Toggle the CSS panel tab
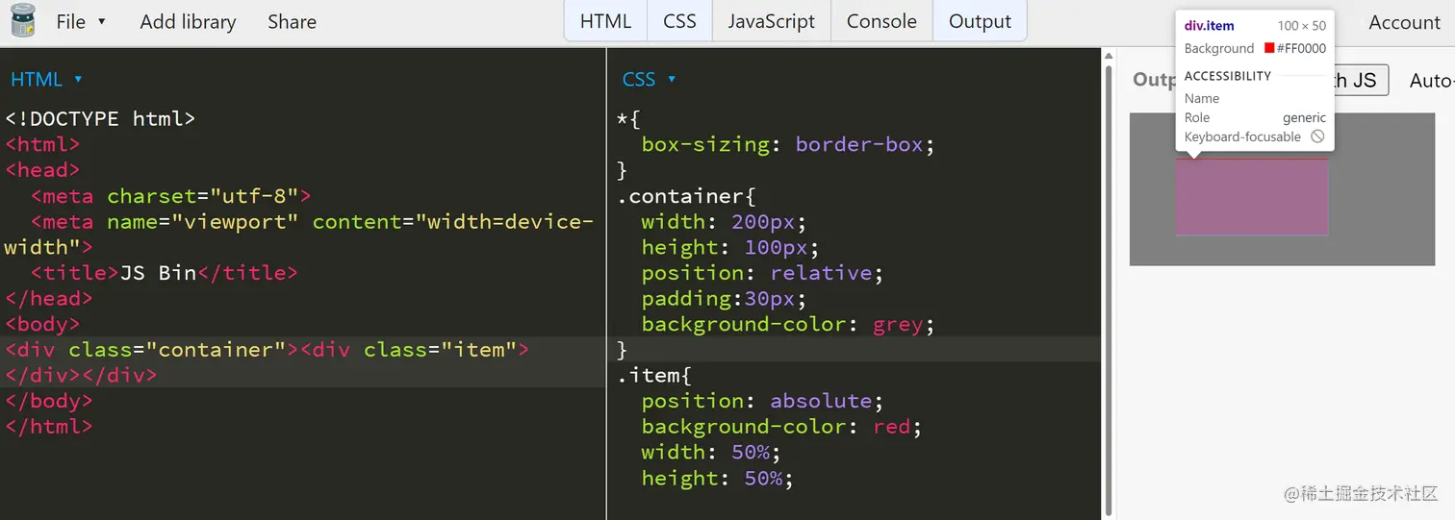 679,21
